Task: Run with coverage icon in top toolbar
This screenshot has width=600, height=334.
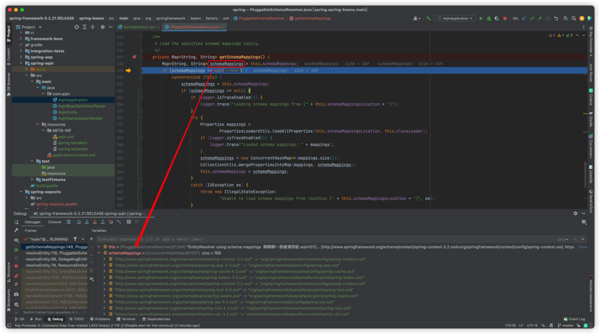Action: 497,18
